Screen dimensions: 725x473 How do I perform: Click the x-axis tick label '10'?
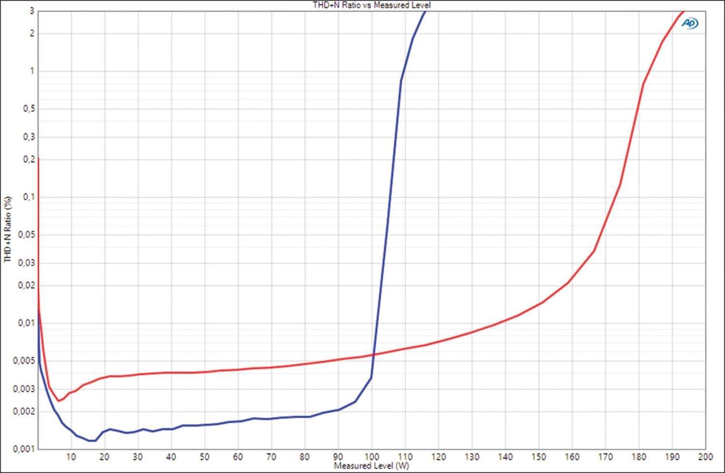click(x=71, y=457)
